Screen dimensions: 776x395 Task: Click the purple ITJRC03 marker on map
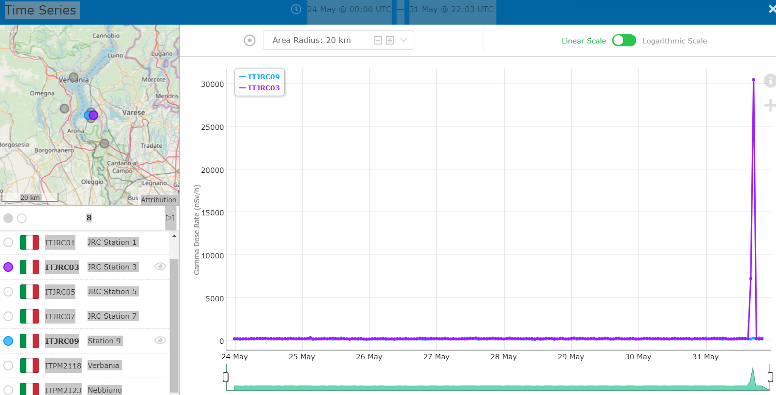pos(94,115)
